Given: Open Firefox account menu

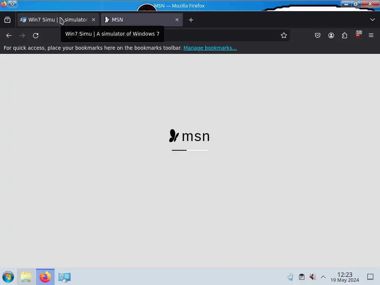Looking at the screenshot, I should click(331, 35).
